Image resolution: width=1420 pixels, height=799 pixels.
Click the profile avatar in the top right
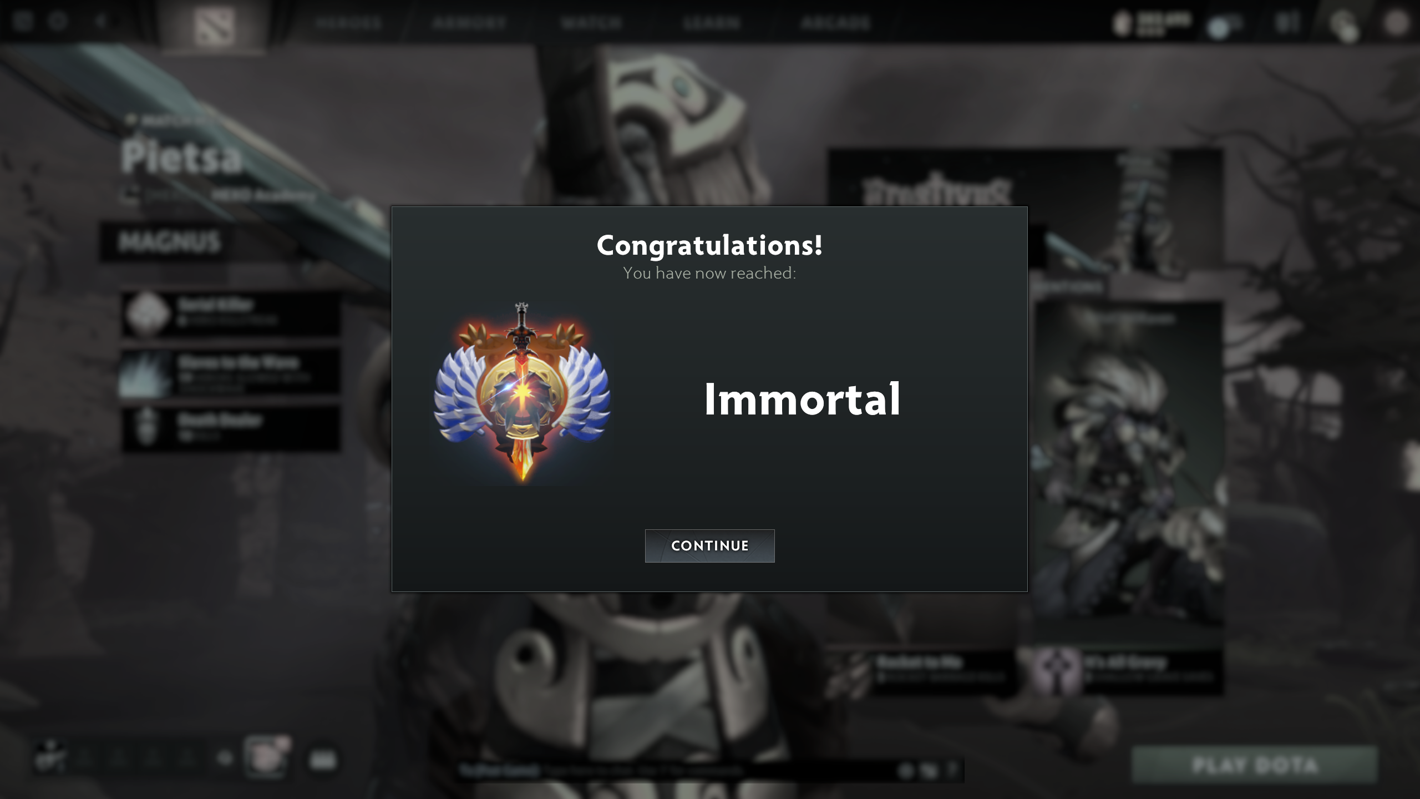pos(1396,23)
